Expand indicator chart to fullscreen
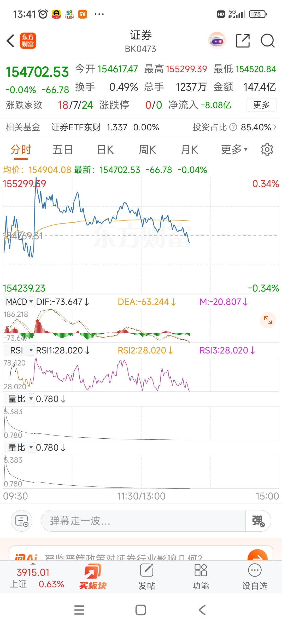The image size is (282, 627). (x=268, y=320)
